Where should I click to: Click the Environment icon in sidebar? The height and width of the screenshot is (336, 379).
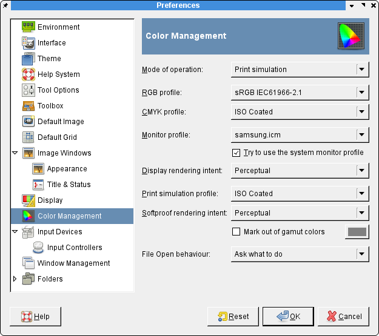coord(29,27)
